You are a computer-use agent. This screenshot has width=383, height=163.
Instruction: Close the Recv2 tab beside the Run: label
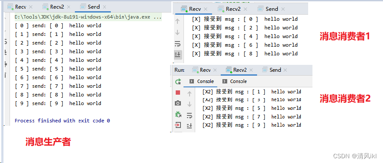(x=251, y=70)
